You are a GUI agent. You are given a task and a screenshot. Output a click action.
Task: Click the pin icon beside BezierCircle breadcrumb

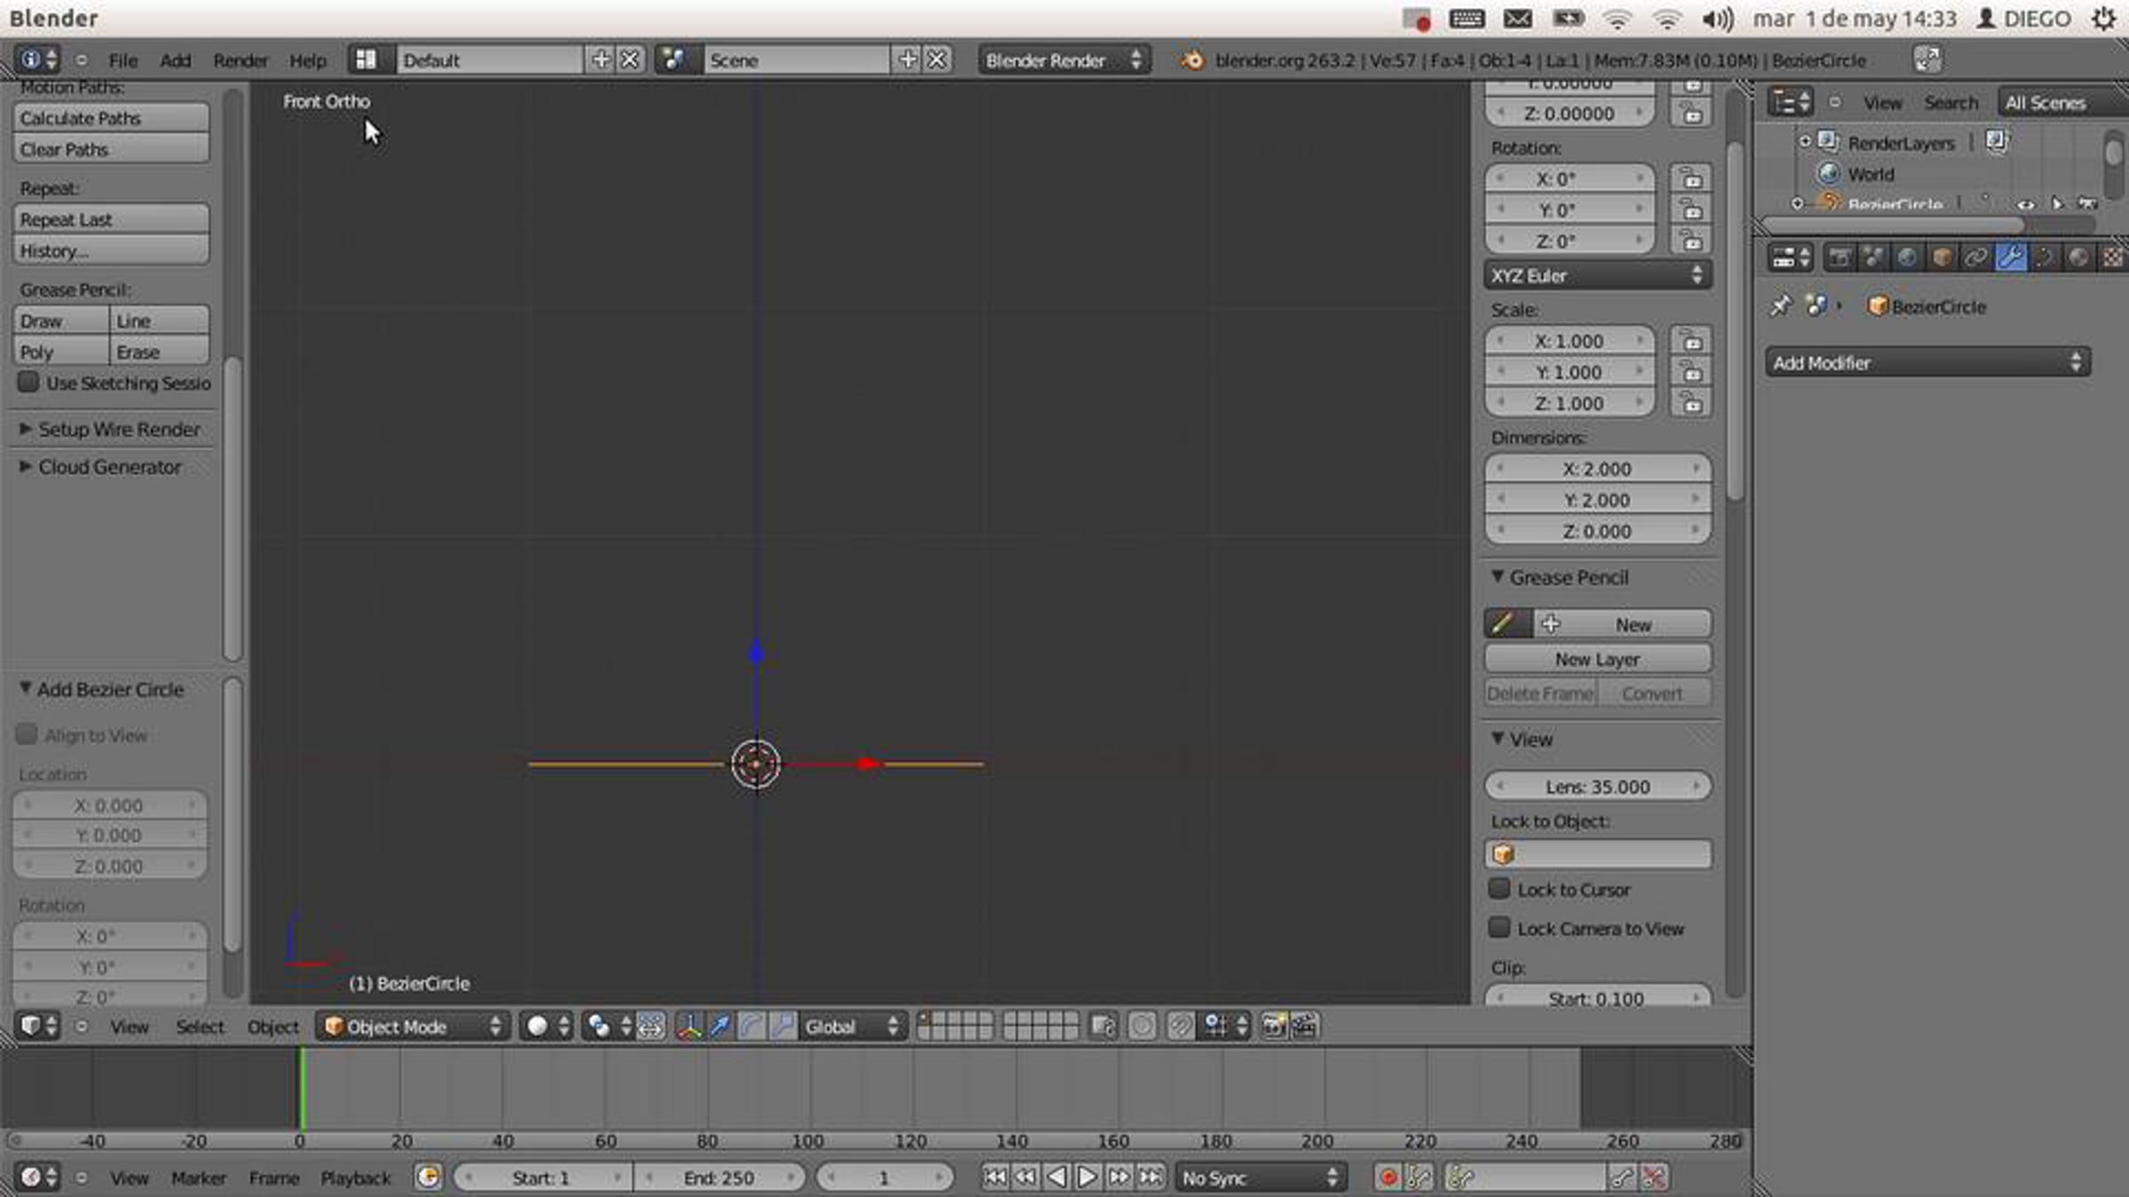(1779, 307)
